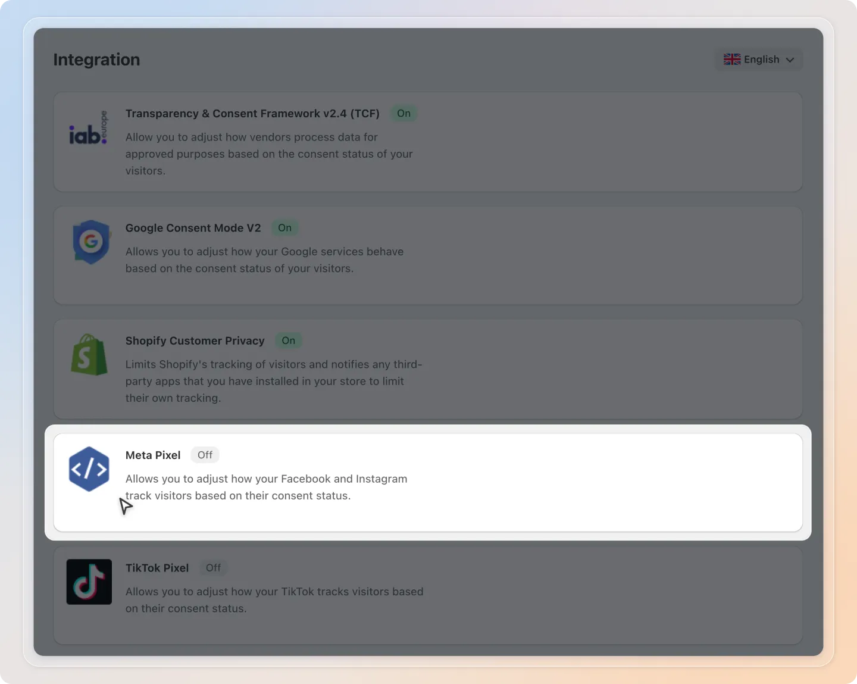
Task: Click the On badge for TCF framework
Action: coord(404,113)
